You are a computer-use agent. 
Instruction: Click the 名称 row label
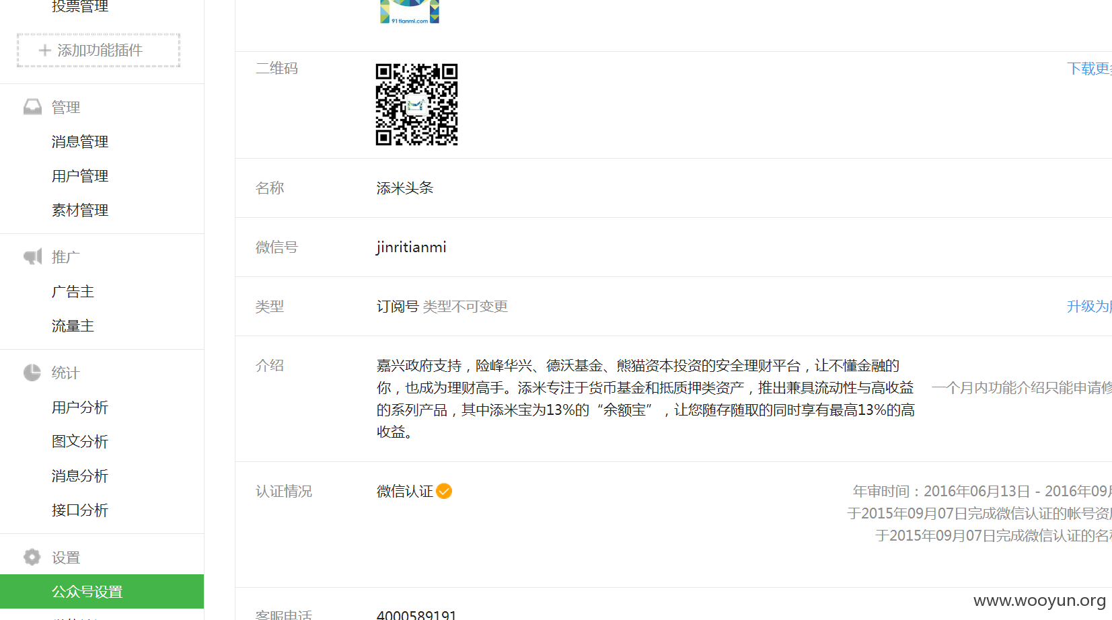[x=270, y=188]
